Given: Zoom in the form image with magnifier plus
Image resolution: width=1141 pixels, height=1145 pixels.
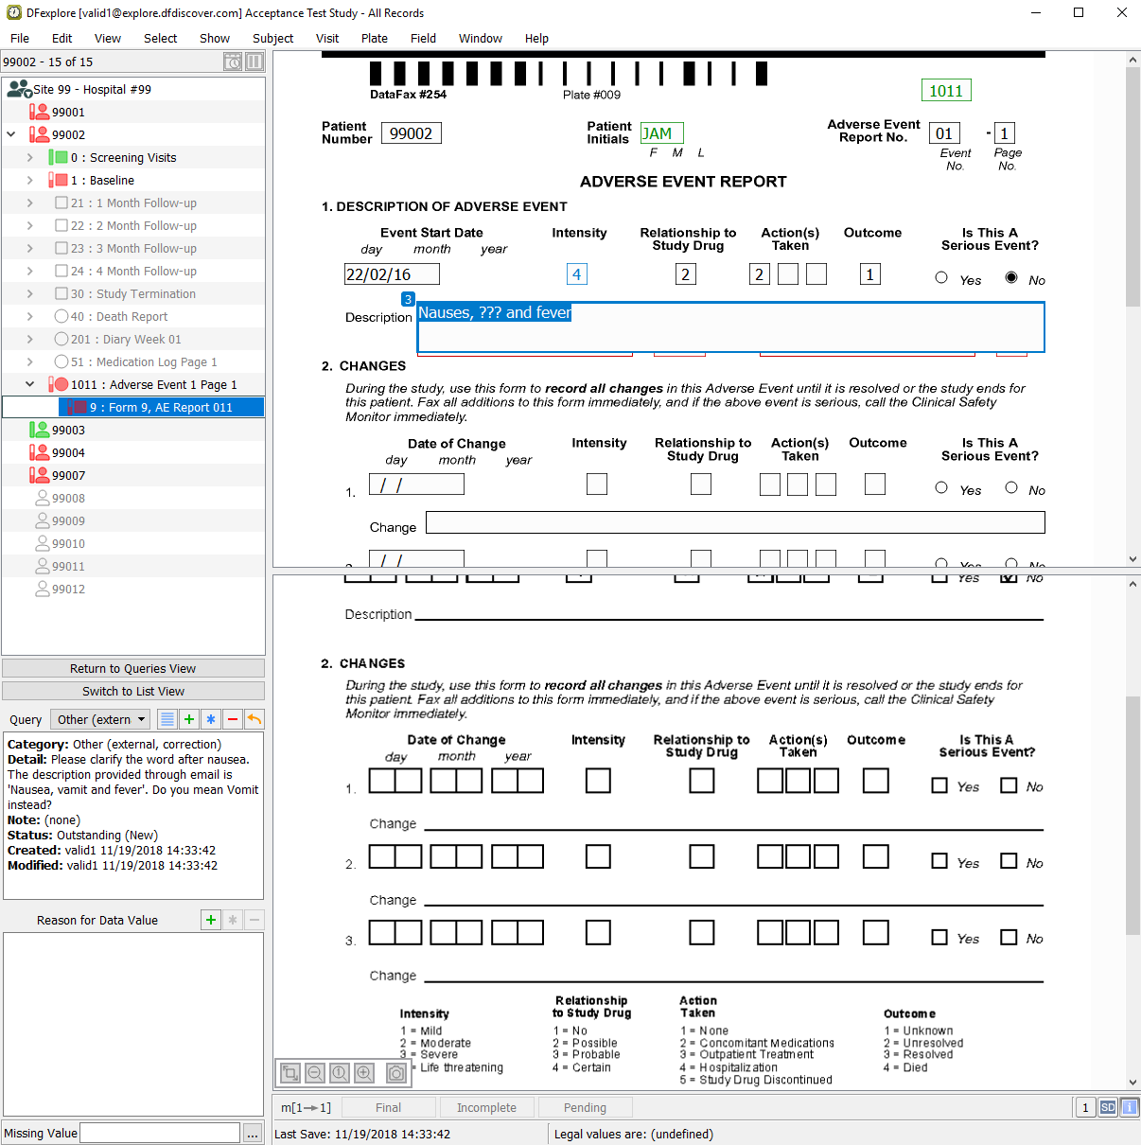Looking at the screenshot, I should coord(364,1072).
